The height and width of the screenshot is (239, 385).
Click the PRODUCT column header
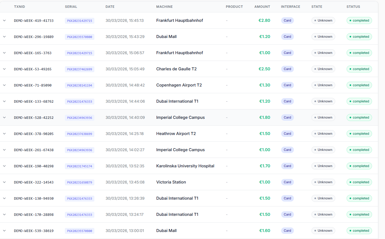[x=234, y=7]
